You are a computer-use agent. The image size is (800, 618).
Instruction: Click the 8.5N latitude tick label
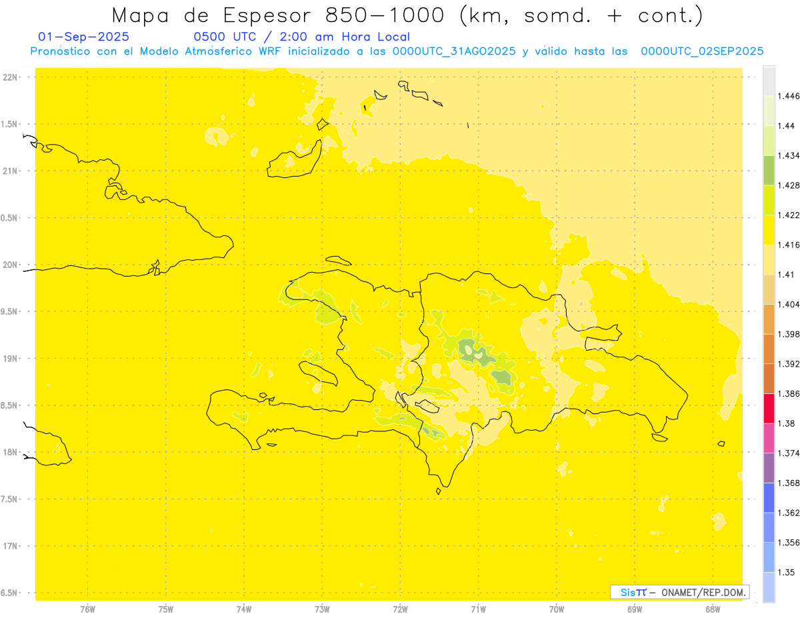pyautogui.click(x=10, y=405)
